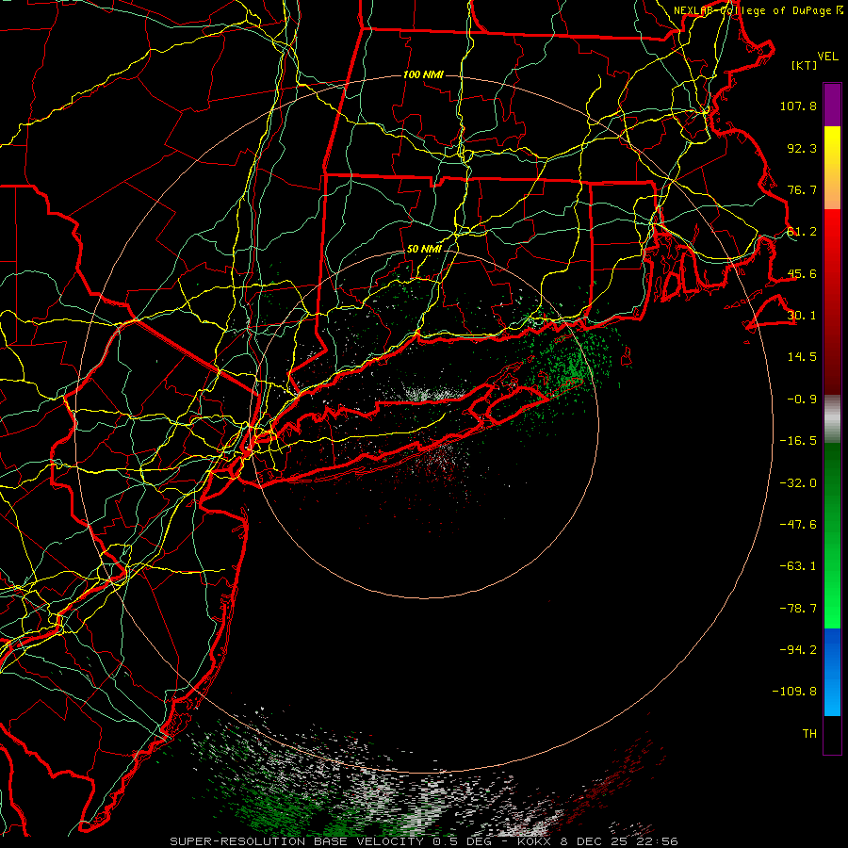Select the 30.1 velocity scale label
Image resolution: width=848 pixels, height=848 pixels.
pos(802,316)
